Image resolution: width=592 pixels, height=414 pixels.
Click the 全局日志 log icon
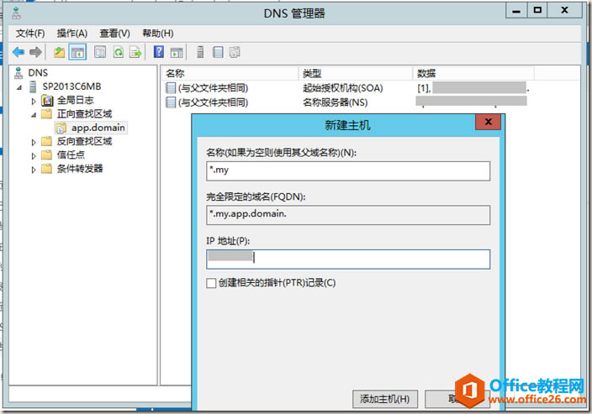(x=47, y=101)
